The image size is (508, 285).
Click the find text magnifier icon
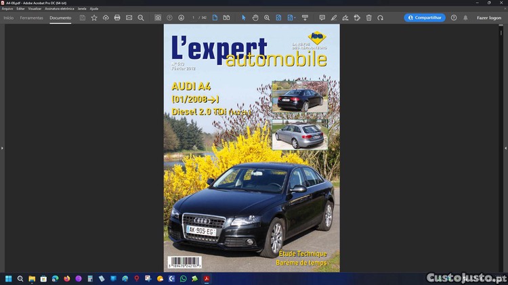coord(141,18)
